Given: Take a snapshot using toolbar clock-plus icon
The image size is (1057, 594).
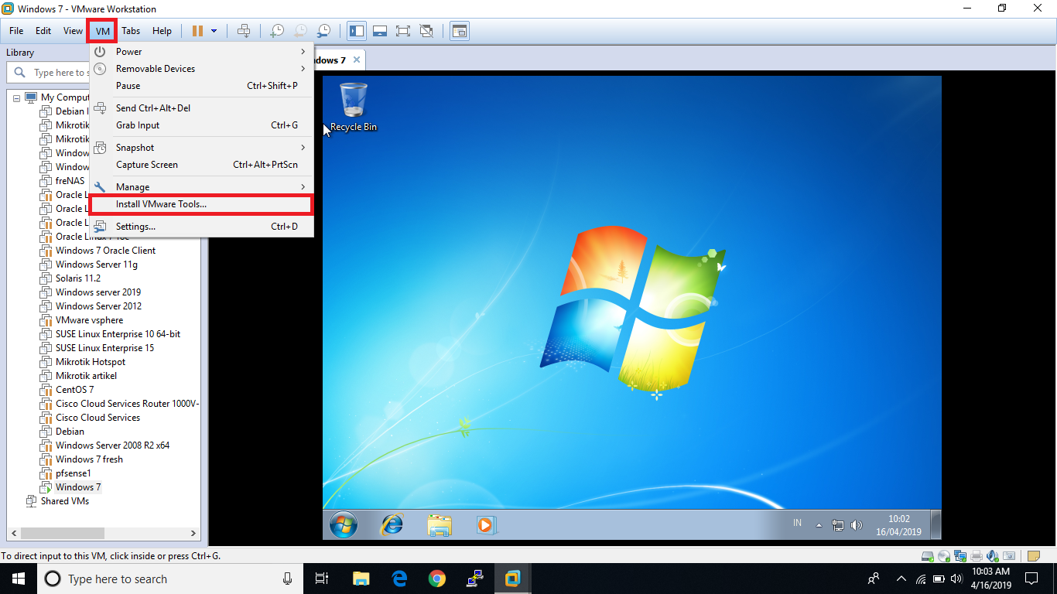Looking at the screenshot, I should (x=276, y=31).
